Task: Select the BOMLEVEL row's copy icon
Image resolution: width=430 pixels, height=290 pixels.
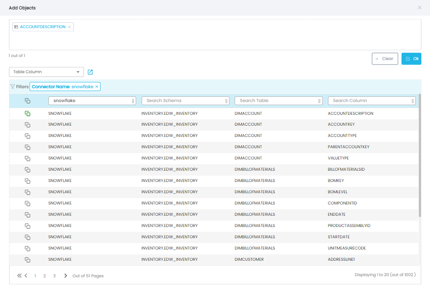Action: 27,192
